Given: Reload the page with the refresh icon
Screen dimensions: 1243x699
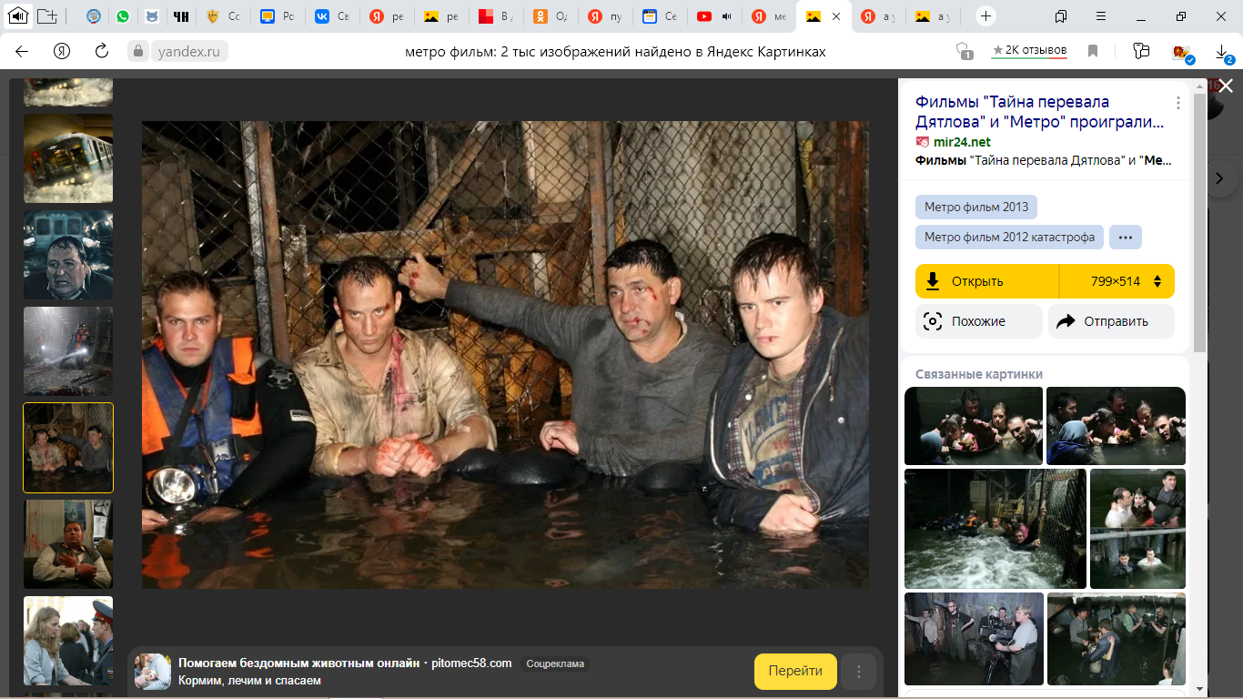Looking at the screenshot, I should 102,51.
